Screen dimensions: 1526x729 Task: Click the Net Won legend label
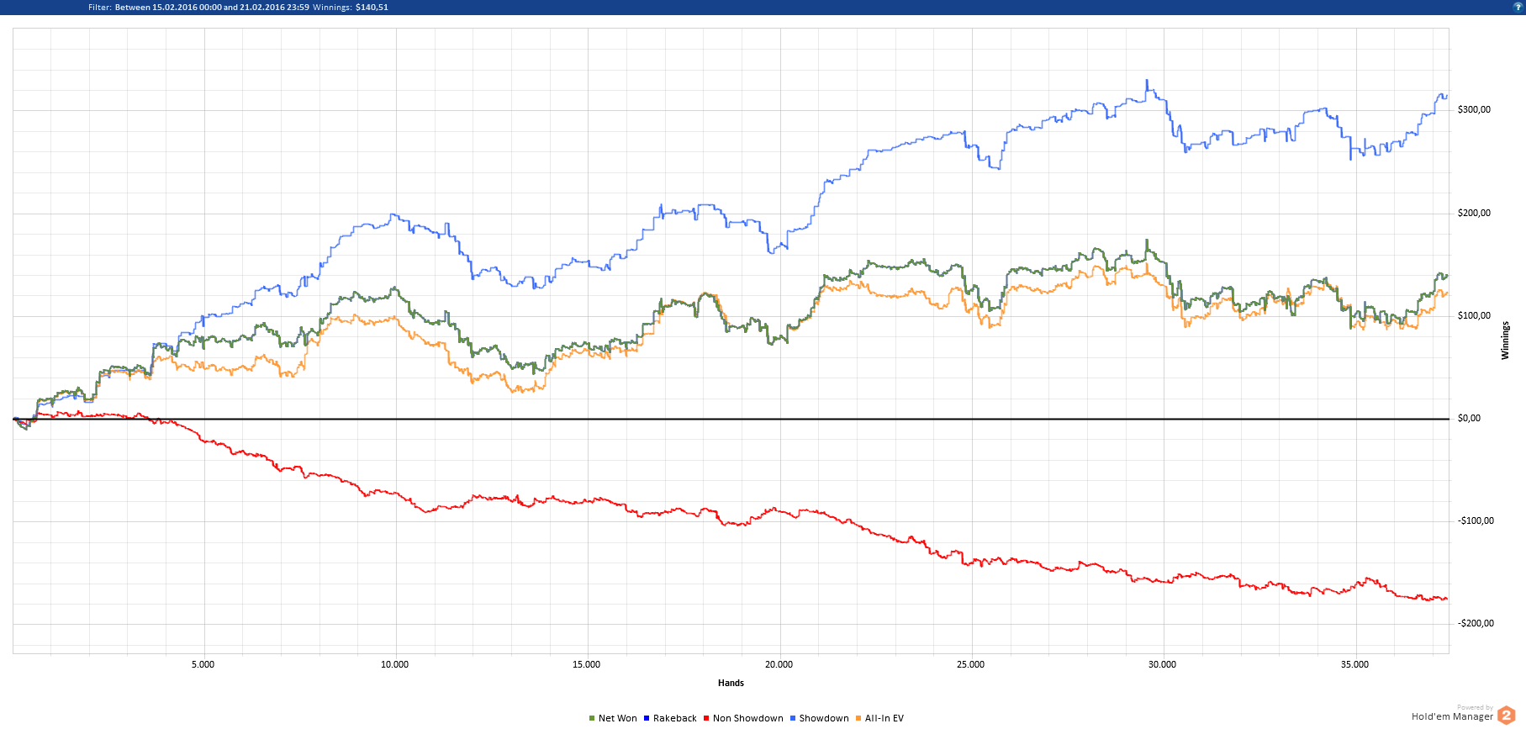(x=618, y=718)
